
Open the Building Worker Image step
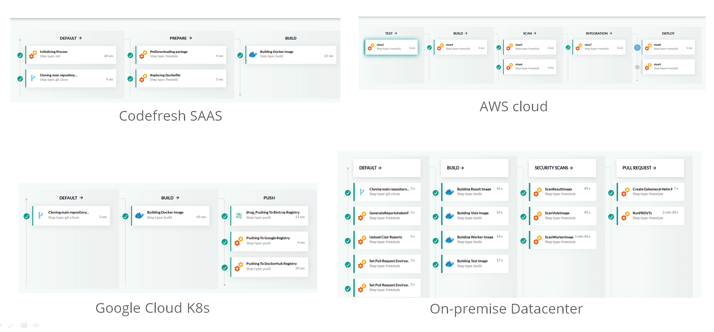coord(475,240)
